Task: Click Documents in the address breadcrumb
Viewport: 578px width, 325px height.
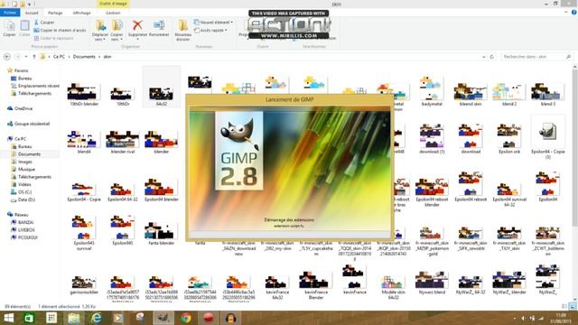Action: [84, 57]
